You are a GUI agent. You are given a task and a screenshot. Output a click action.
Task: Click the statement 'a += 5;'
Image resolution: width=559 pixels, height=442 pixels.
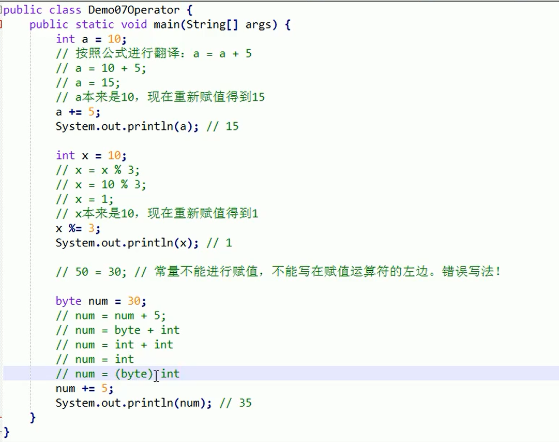78,112
